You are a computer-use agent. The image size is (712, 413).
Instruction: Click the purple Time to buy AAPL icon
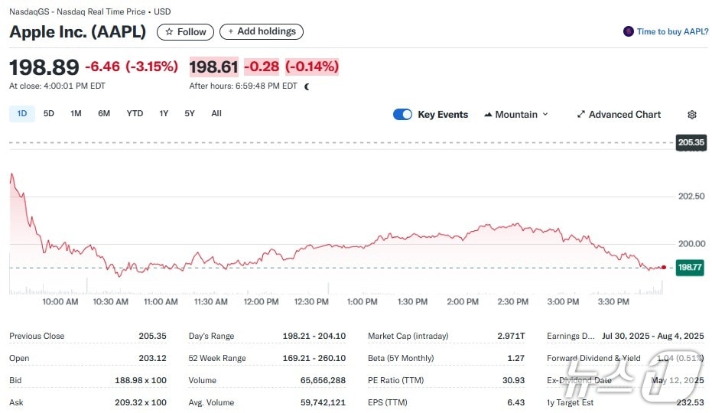coord(629,31)
